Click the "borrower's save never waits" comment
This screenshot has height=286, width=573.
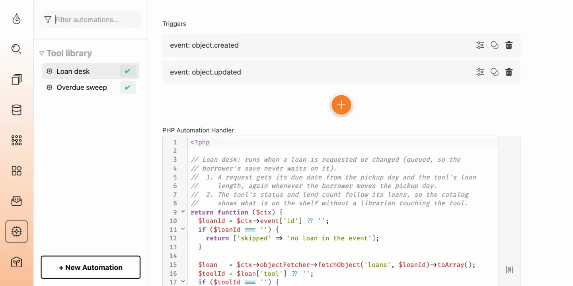264,168
